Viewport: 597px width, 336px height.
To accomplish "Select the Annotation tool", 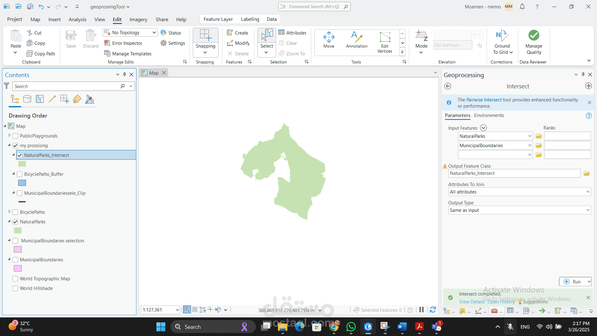I will 357,40.
